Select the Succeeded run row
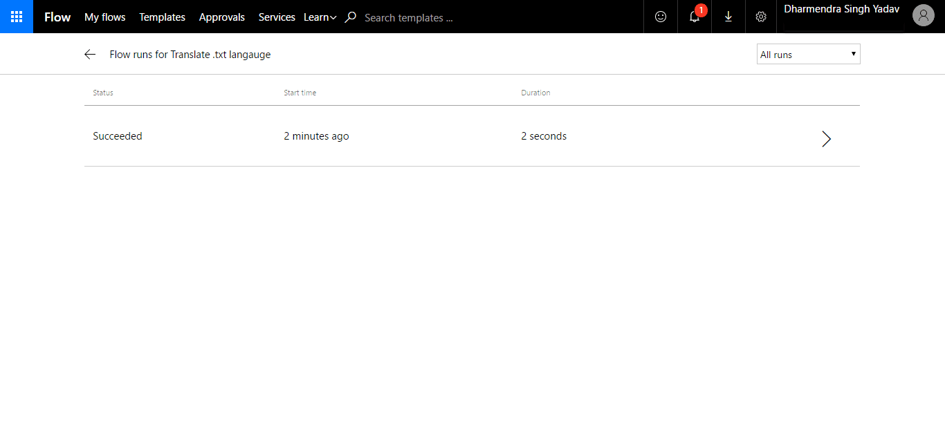 click(472, 136)
